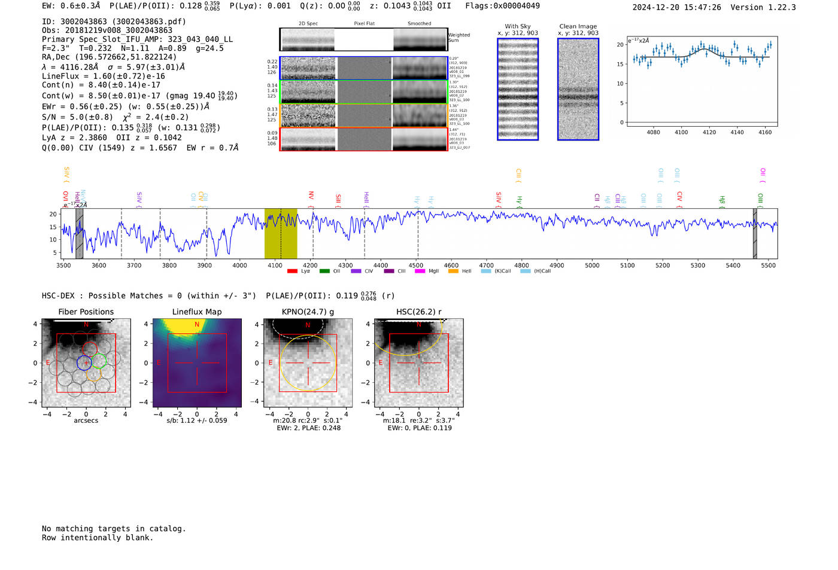Select the orange HeII legend swatch
The width and height of the screenshot is (838, 570).
(453, 271)
